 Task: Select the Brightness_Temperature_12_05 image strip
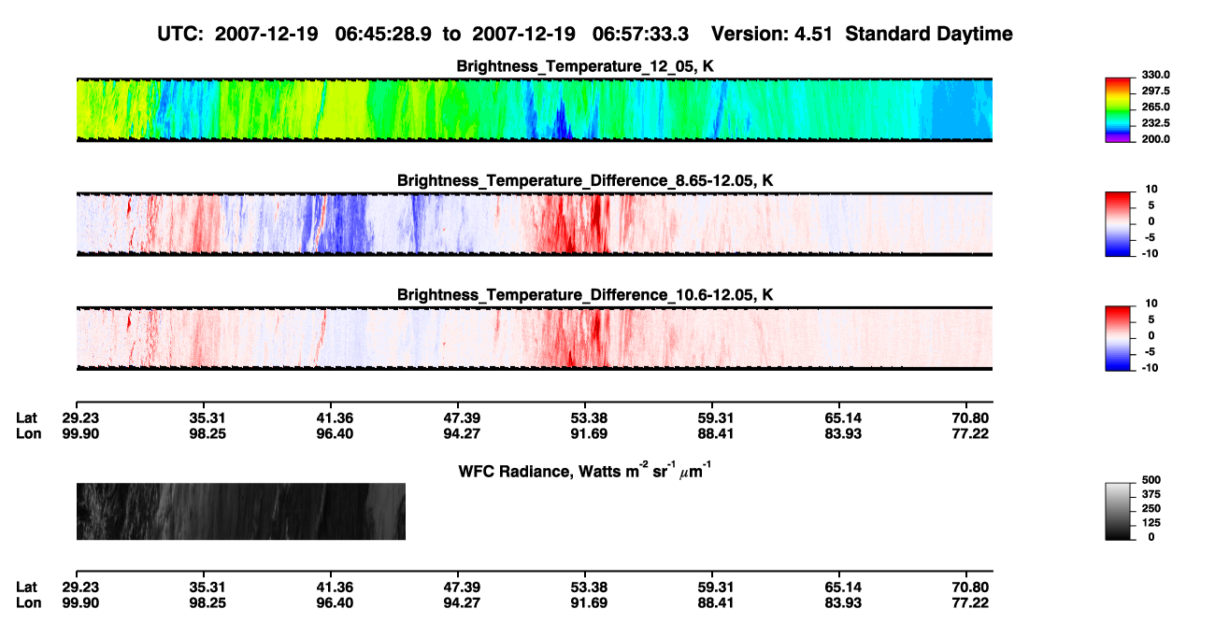click(534, 110)
